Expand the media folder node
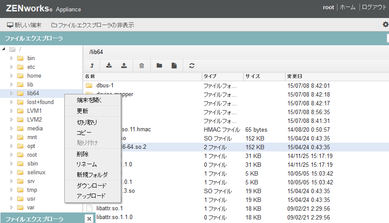Viewport: 389px width, 223px height. click(x=11, y=128)
